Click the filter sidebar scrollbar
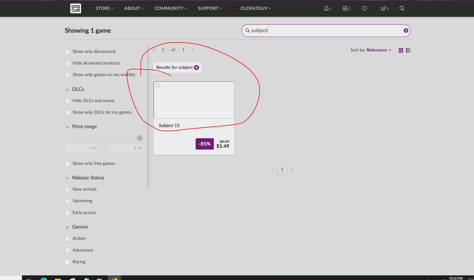Image resolution: width=474 pixels, height=280 pixels. pyautogui.click(x=148, y=117)
